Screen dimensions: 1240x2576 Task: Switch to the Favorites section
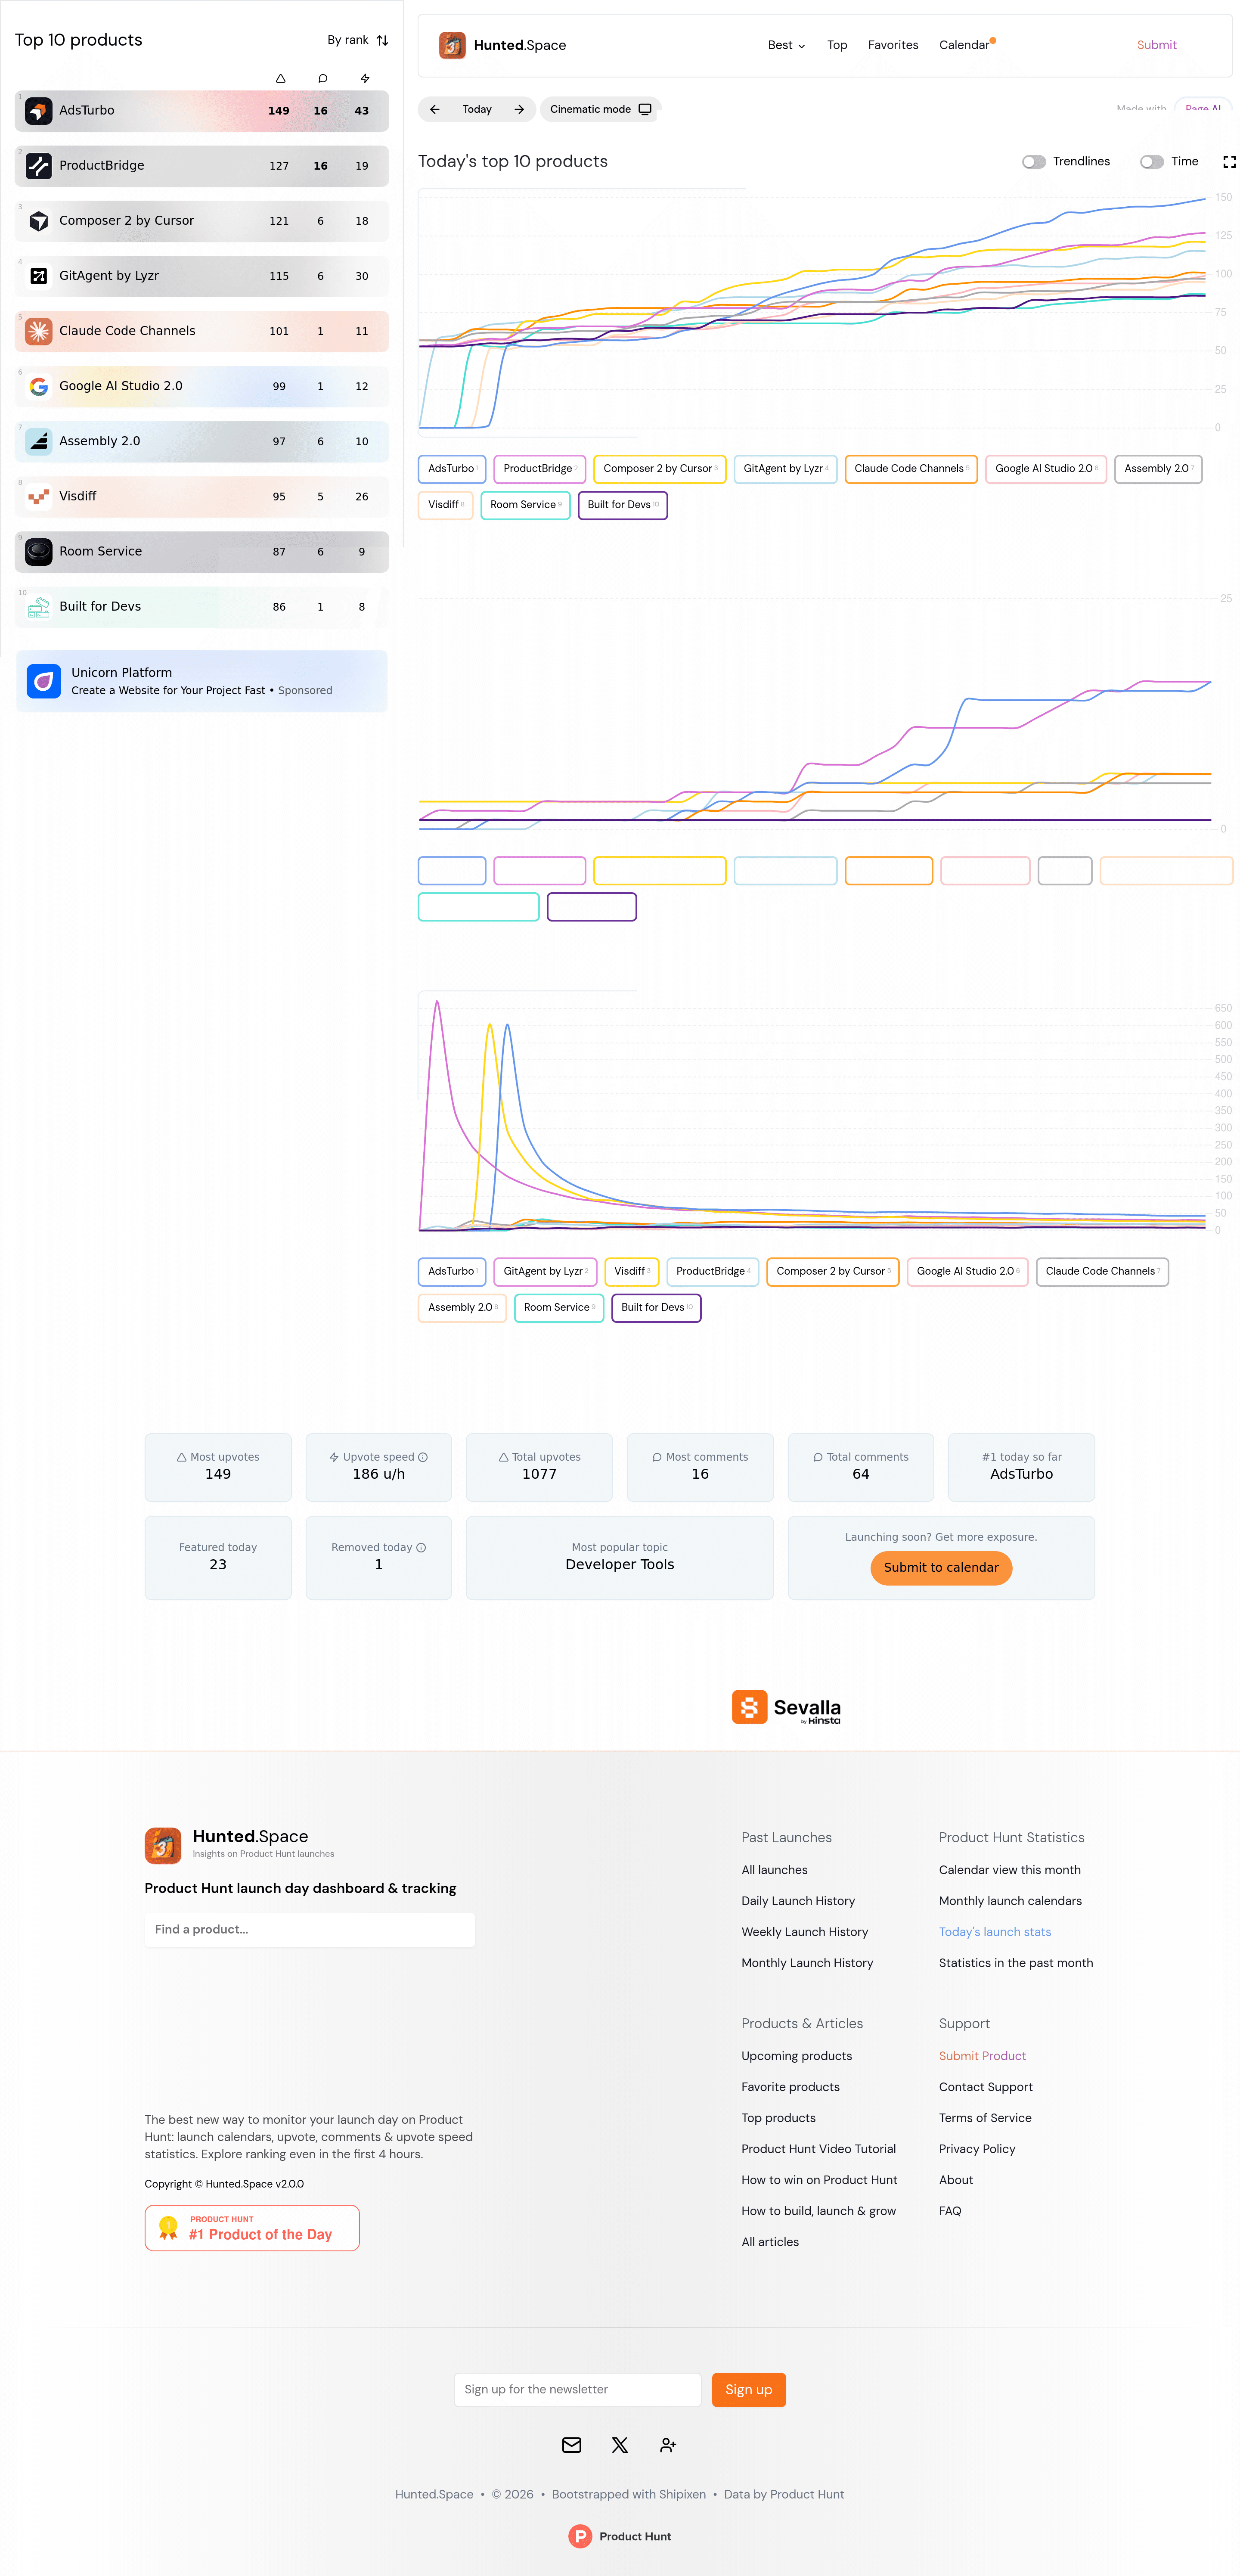892,45
